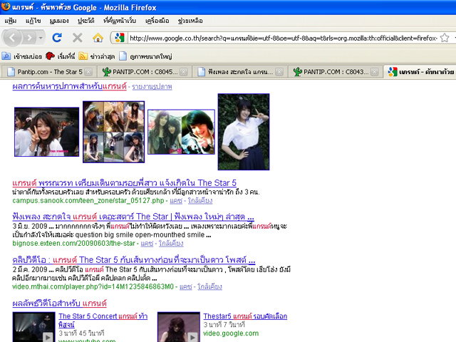This screenshot has height=342, width=456.
Task: Open the video results heading ผลลัพธ์วีดีโอสำหรับ แกรนด์
Action: pyautogui.click(x=59, y=304)
